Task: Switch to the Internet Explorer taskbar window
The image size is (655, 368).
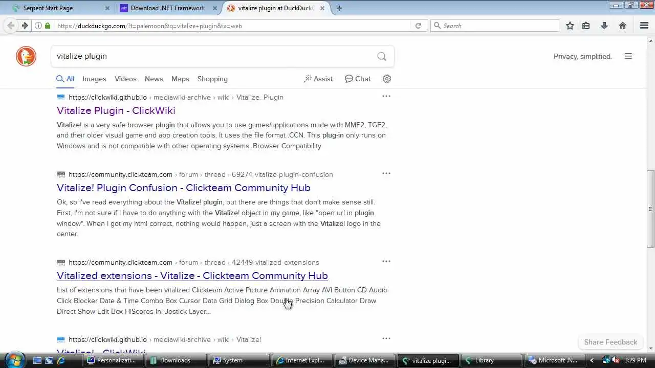Action: (302, 360)
